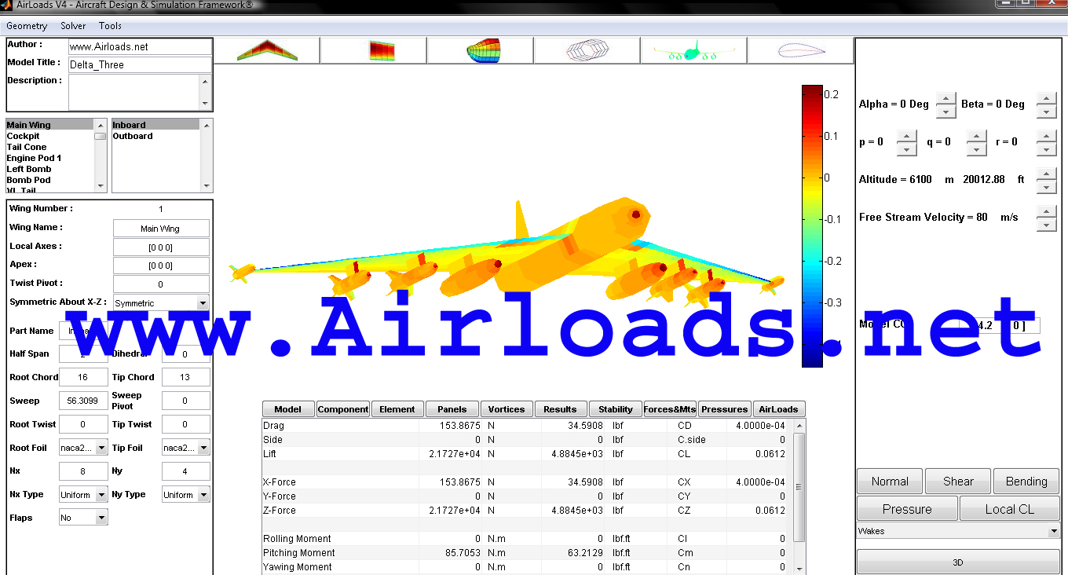
Task: Increase Free Stream Velocity with up arrow
Action: pyautogui.click(x=1046, y=211)
